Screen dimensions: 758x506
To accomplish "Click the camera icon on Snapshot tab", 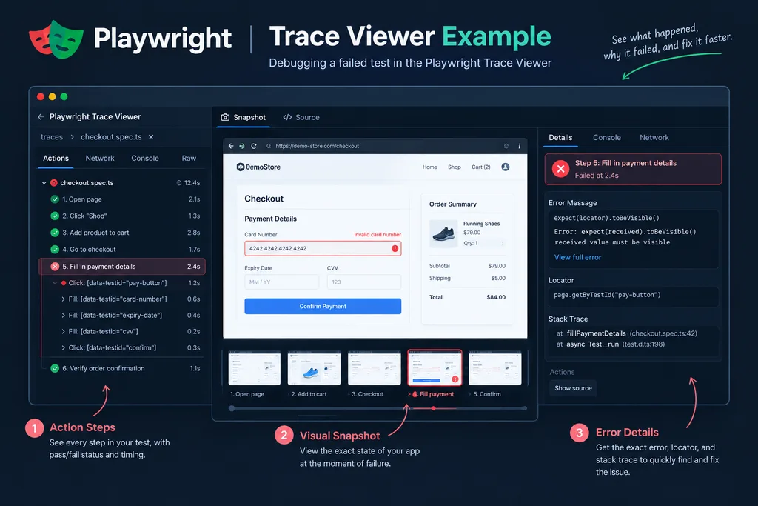I will pyautogui.click(x=225, y=117).
